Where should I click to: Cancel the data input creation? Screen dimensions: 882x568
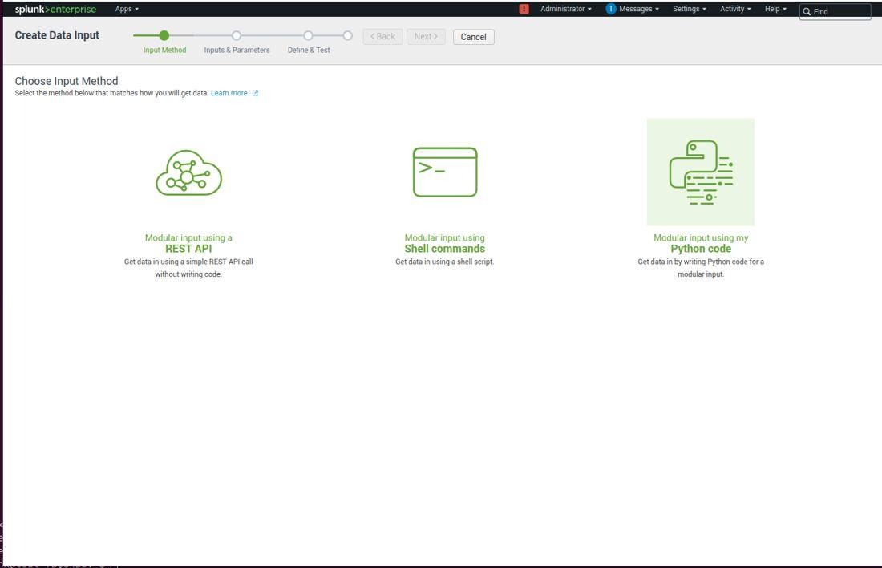point(474,37)
